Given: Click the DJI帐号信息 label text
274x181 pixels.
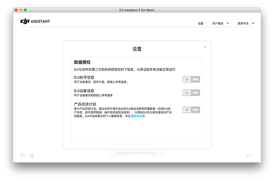Looking at the screenshot, I should coord(84,77).
